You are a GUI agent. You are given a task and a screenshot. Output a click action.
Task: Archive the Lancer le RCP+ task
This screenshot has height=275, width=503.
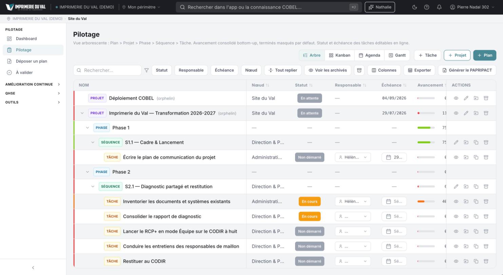click(x=486, y=231)
